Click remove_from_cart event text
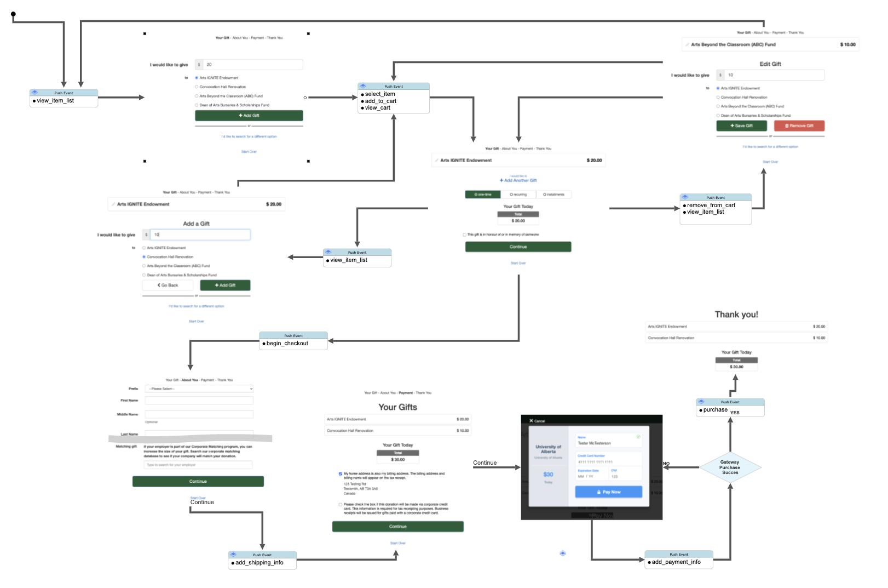Image resolution: width=888 pixels, height=588 pixels. pos(711,205)
